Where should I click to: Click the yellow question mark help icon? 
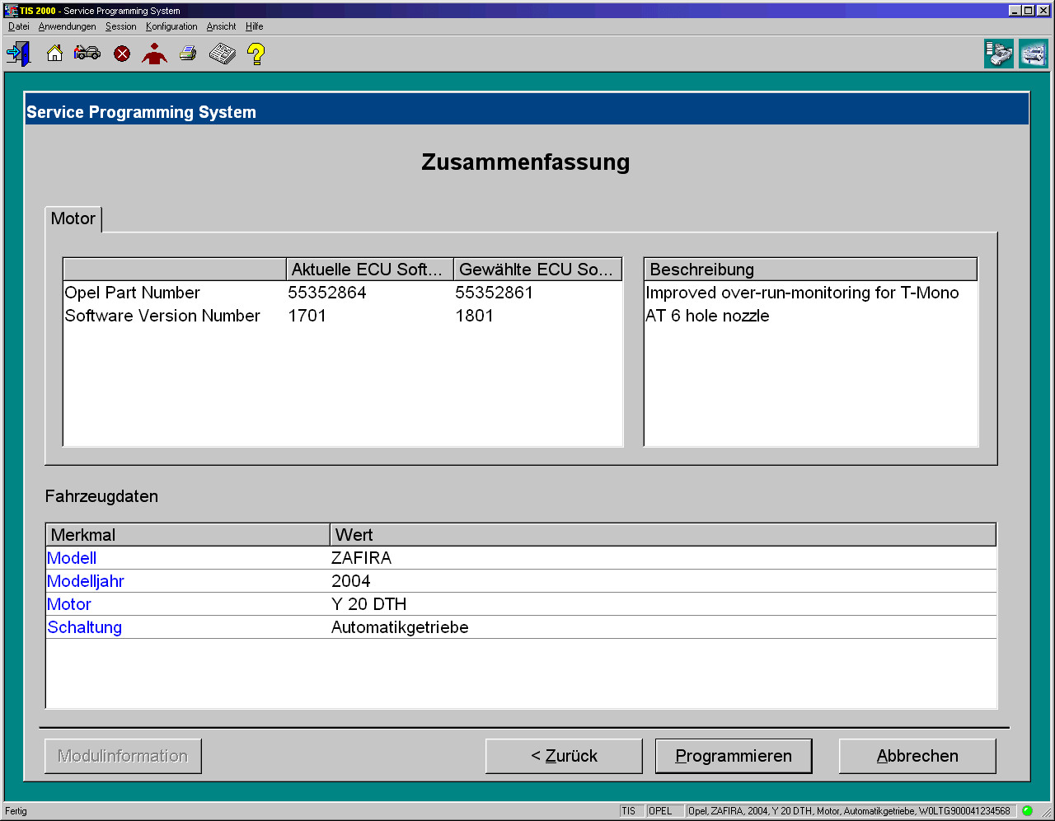tap(256, 54)
